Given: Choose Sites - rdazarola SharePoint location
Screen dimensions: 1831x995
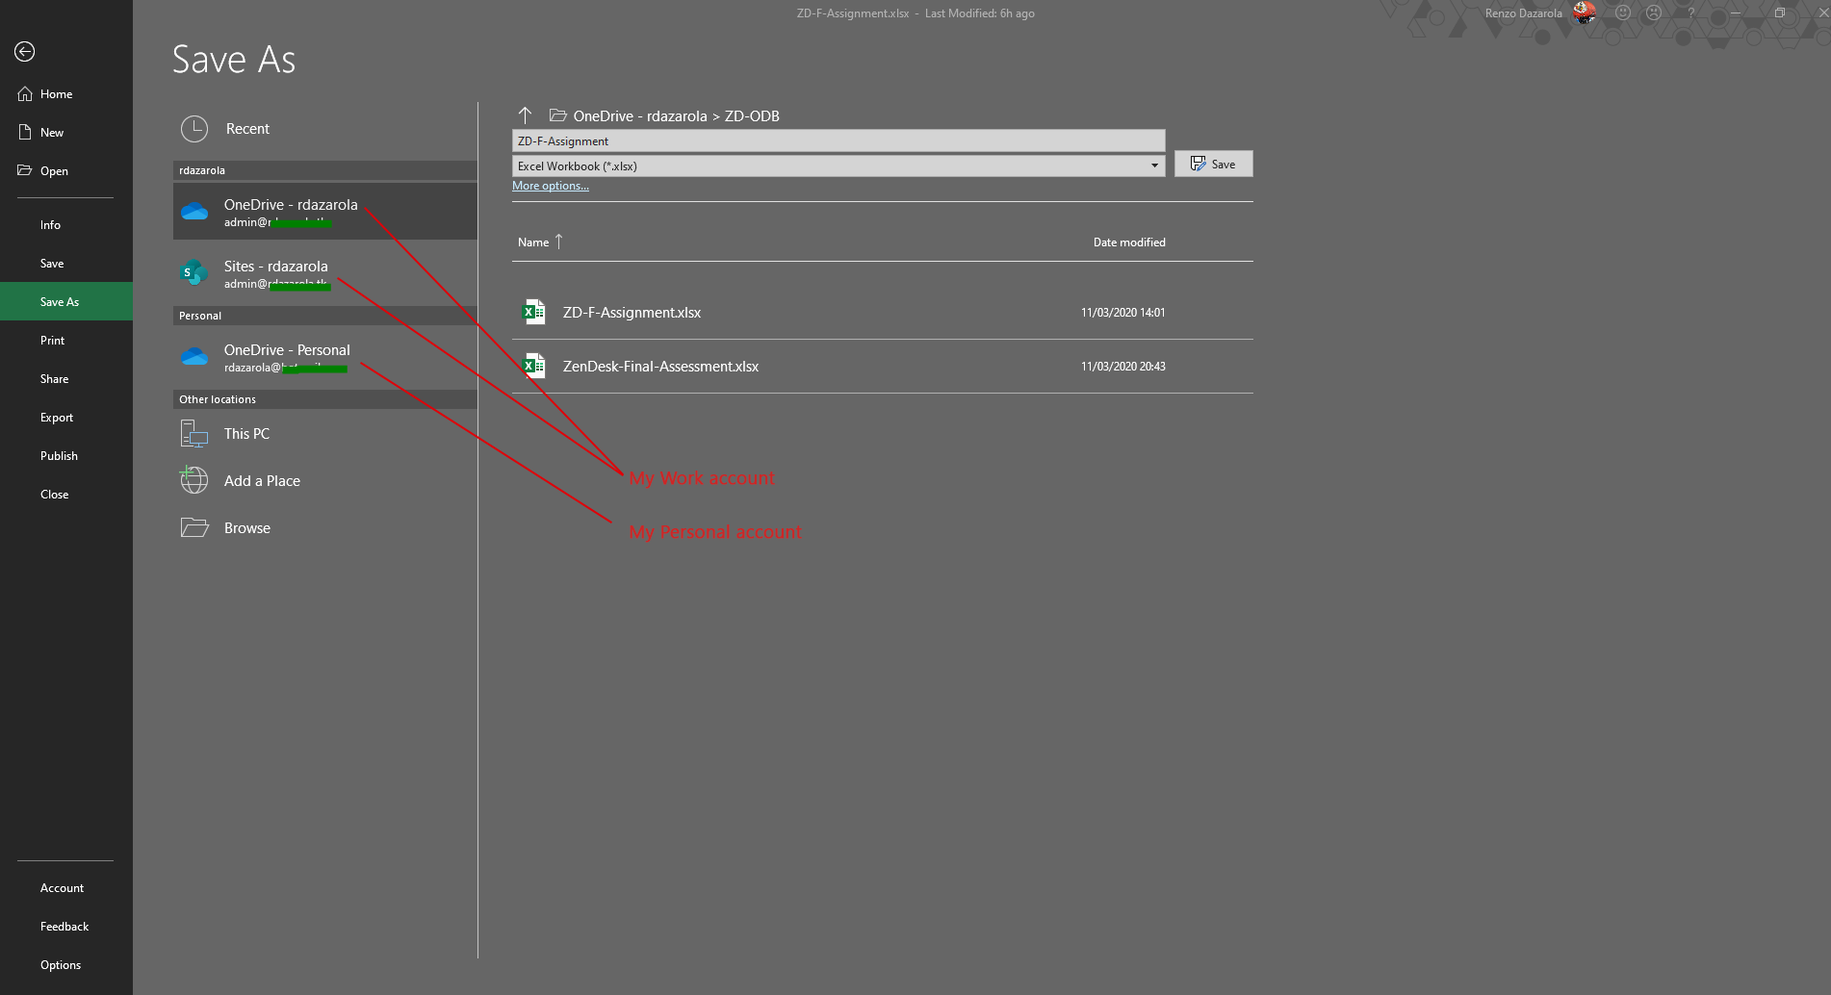Looking at the screenshot, I should pyautogui.click(x=325, y=273).
